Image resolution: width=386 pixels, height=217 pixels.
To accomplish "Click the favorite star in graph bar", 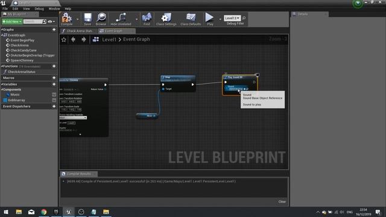I will (64, 39).
